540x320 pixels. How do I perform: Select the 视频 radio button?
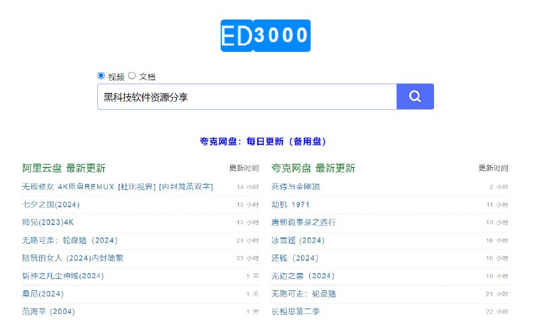[x=101, y=76]
